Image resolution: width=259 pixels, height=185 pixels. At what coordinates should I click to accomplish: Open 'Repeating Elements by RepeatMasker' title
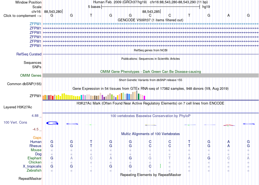click(x=151, y=175)
